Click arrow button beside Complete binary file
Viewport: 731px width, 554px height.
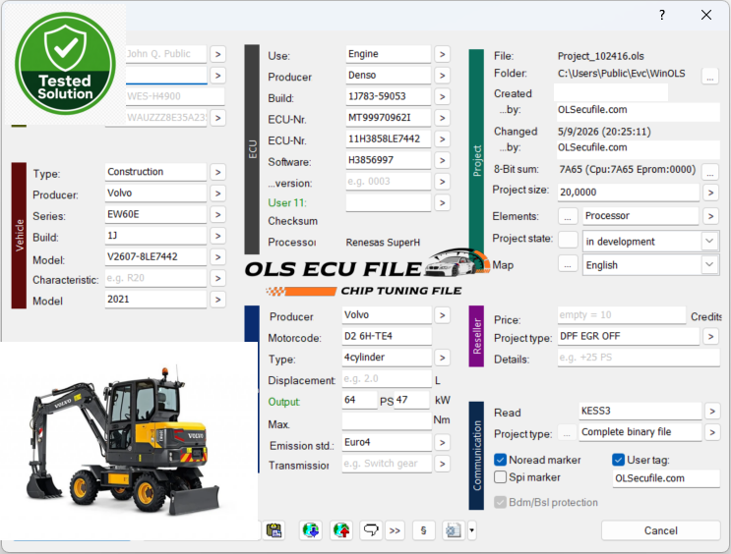pyautogui.click(x=712, y=432)
